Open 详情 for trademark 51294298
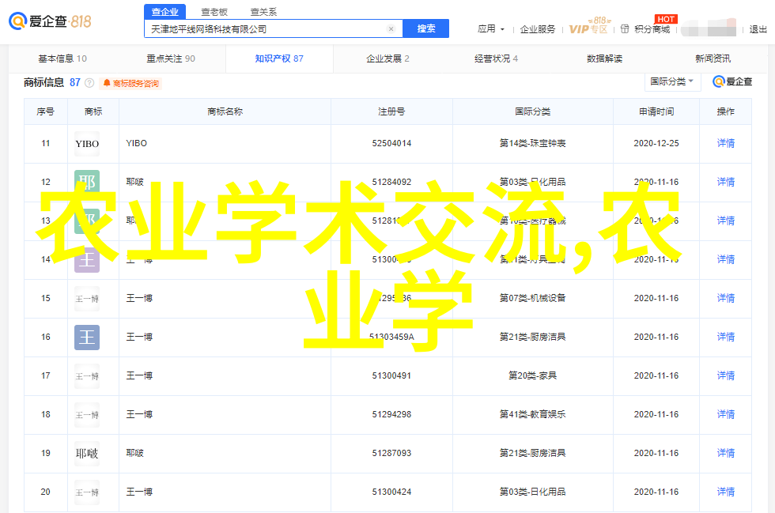This screenshot has width=775, height=513. click(x=726, y=414)
